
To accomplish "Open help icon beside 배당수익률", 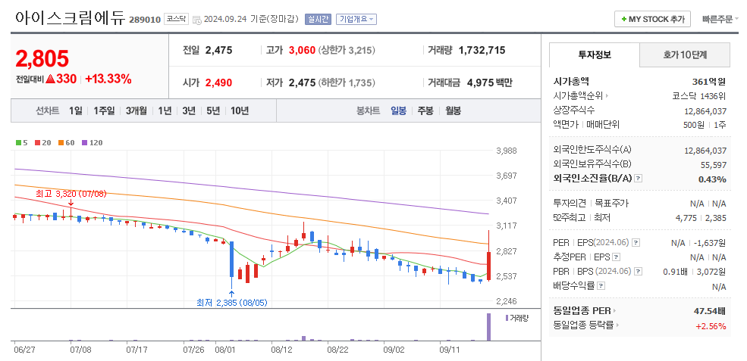I will pos(601,286).
